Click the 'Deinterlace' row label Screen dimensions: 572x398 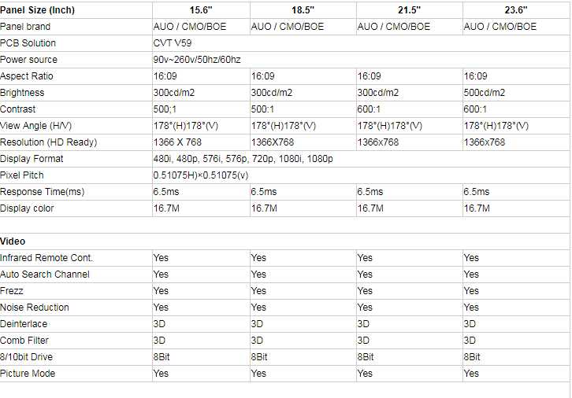(24, 324)
